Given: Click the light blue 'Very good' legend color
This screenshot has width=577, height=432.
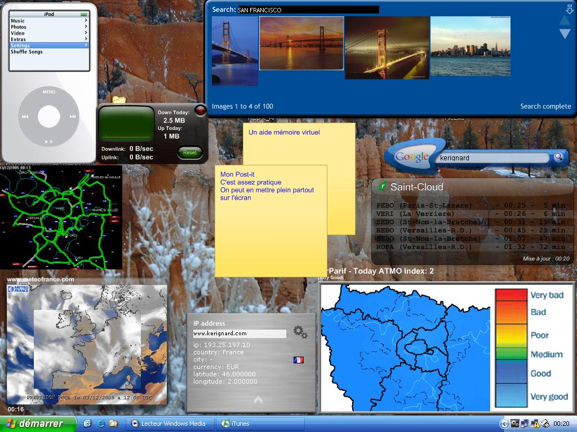Looking at the screenshot, I should [511, 395].
